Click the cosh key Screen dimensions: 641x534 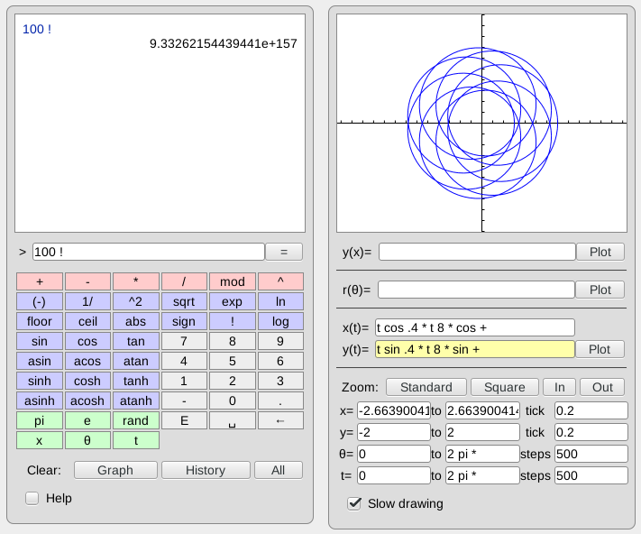pyautogui.click(x=87, y=381)
